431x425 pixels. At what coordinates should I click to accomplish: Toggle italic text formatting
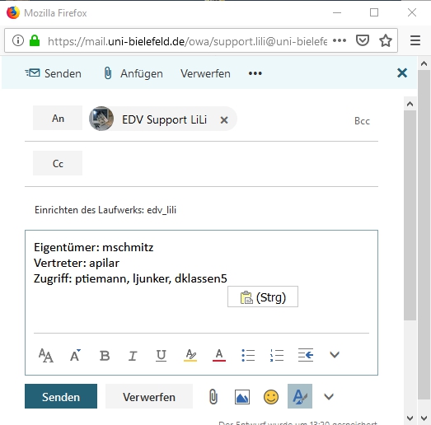(x=133, y=356)
